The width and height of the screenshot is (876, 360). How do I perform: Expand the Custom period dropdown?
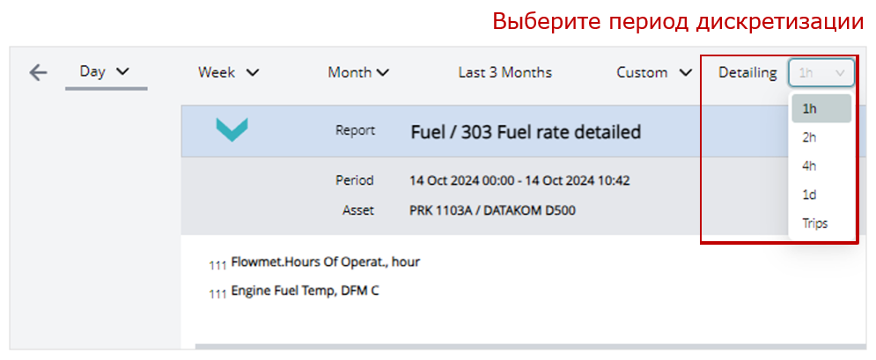tap(654, 72)
